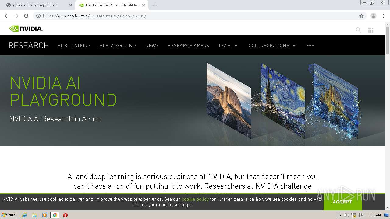Open the Chrome three-dot menu
This screenshot has width=390, height=219.
coord(383,16)
